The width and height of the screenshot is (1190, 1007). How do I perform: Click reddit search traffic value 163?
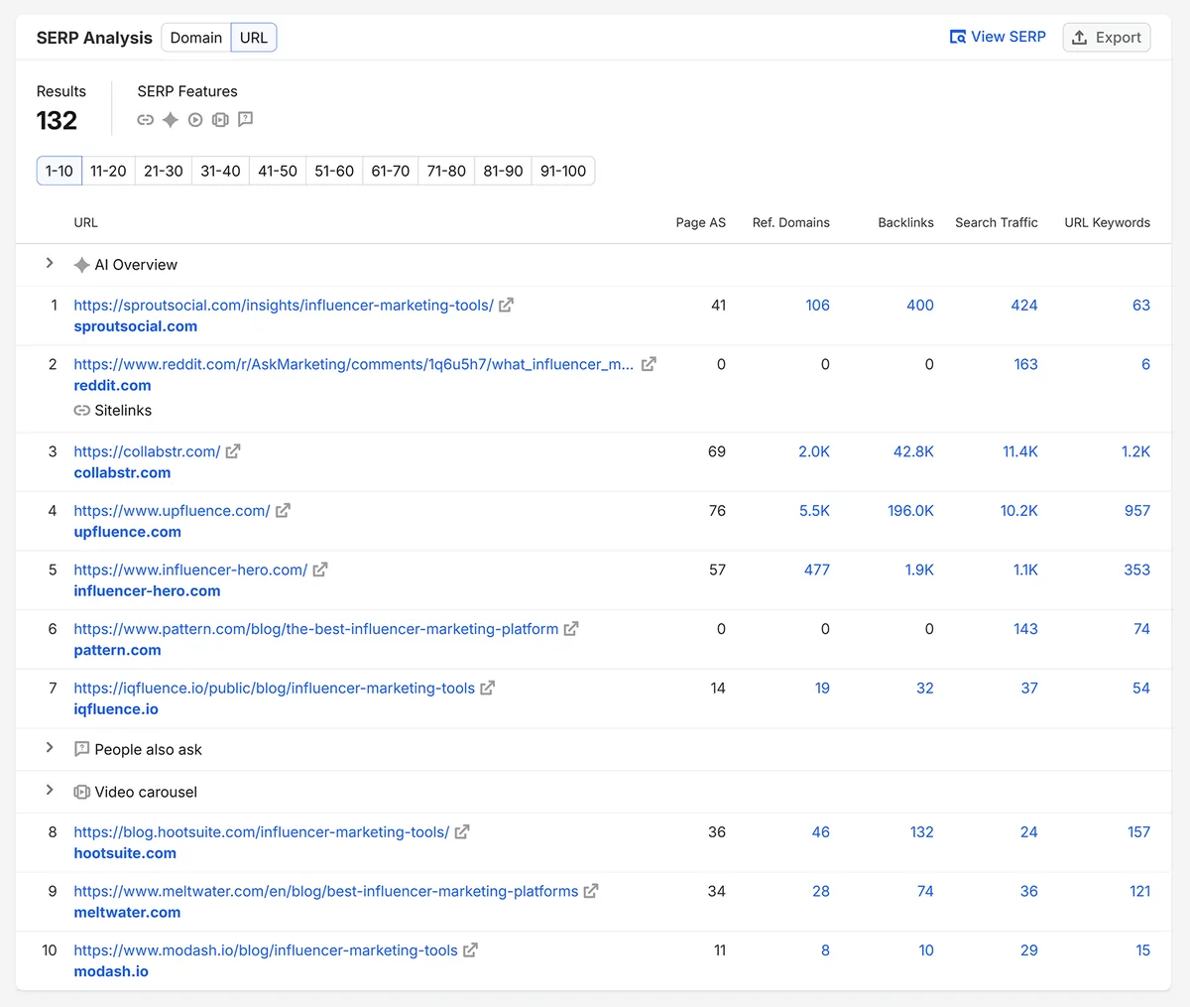click(x=1025, y=364)
